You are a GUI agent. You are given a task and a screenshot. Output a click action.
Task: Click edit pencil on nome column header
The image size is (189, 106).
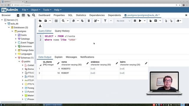[x=87, y=63]
